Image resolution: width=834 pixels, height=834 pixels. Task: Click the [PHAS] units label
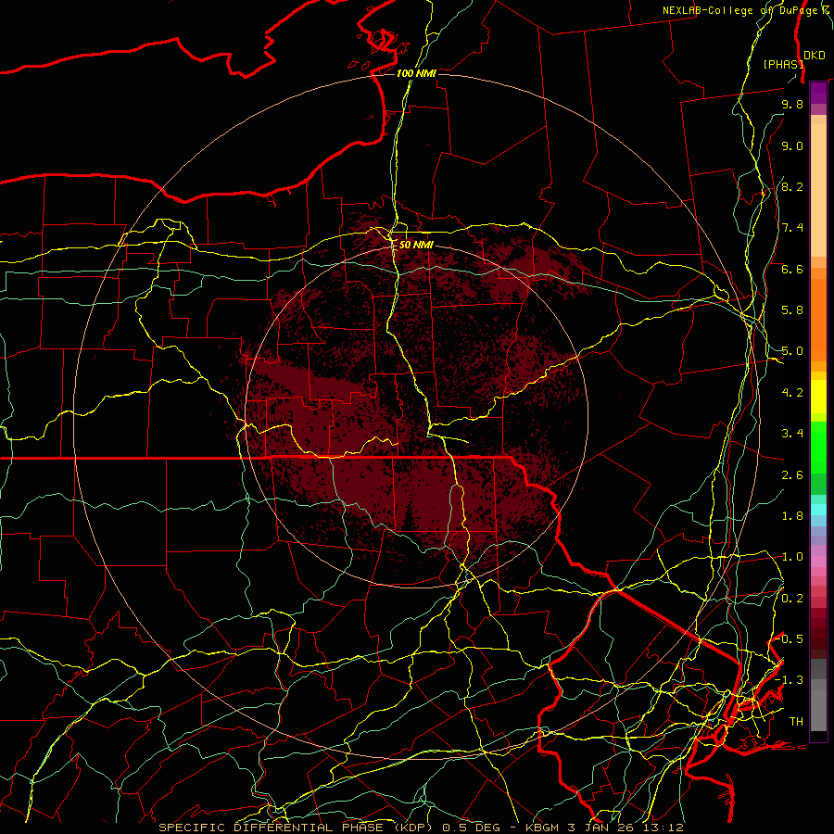coord(783,64)
